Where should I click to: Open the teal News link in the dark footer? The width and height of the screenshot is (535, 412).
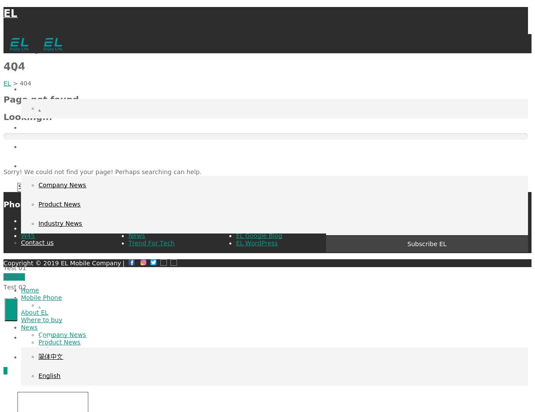tap(137, 236)
